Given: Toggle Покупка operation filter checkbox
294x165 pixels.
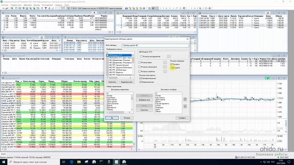Looking at the screenshot, I should coord(171,64).
